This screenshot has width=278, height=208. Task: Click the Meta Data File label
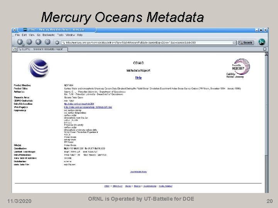(22, 164)
